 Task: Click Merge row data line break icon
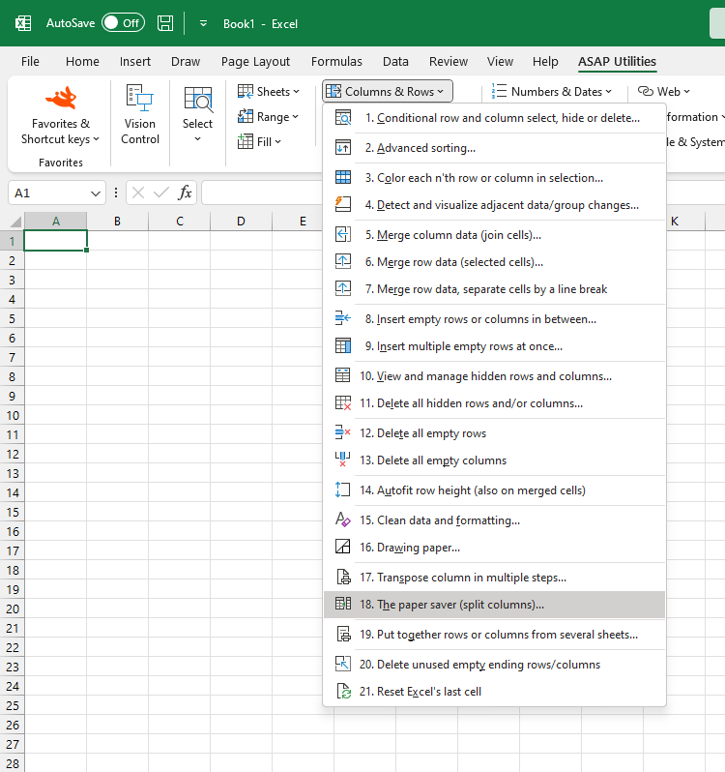click(x=343, y=288)
